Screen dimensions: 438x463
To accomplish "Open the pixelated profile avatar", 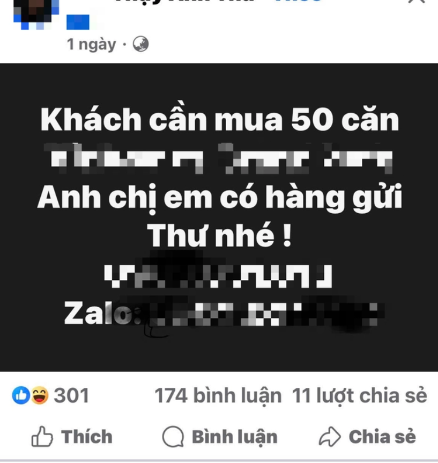I will coord(35,13).
